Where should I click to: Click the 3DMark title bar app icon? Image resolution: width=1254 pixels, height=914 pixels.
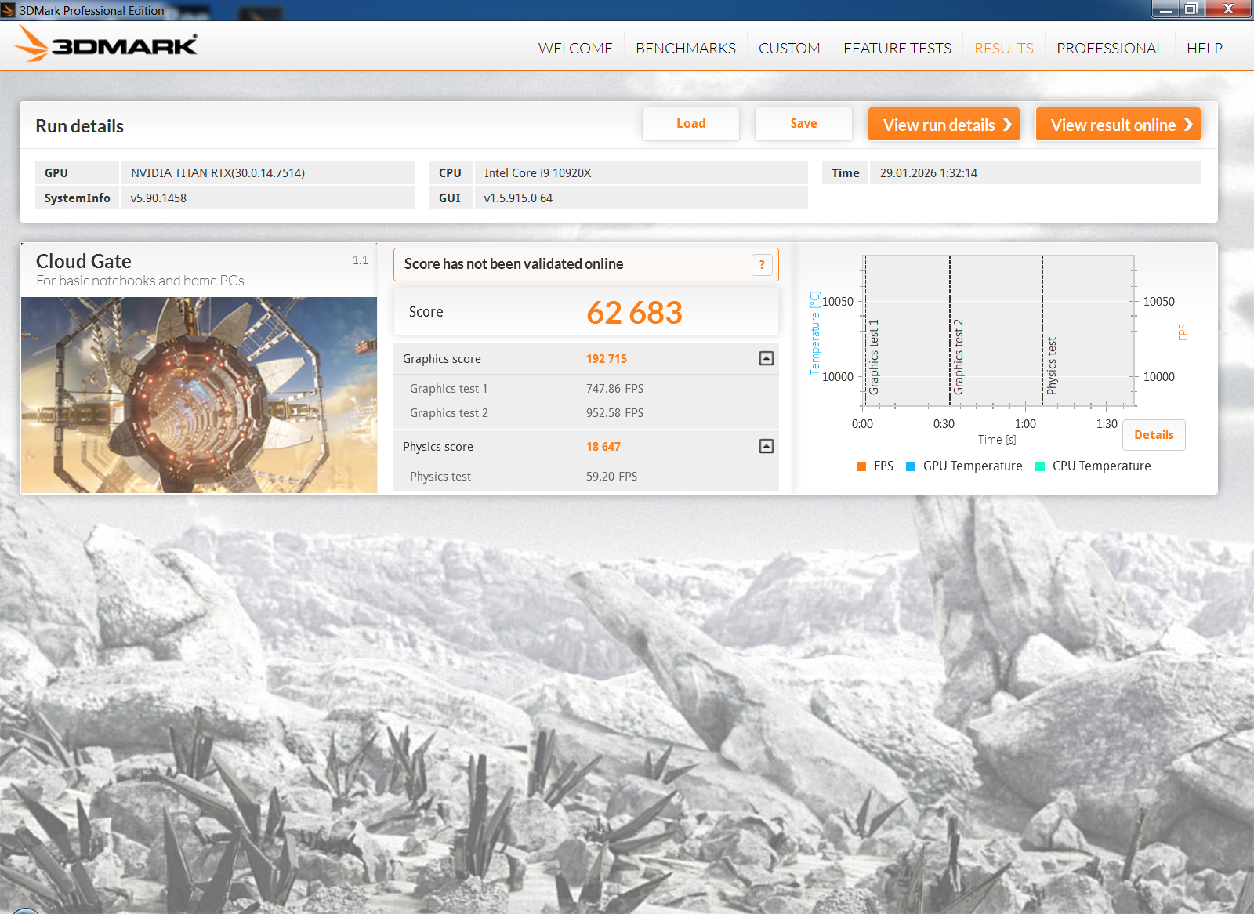pyautogui.click(x=9, y=10)
